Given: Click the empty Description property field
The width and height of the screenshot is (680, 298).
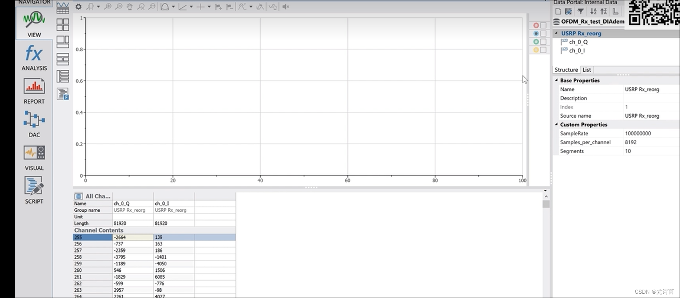Looking at the screenshot, I should 652,98.
